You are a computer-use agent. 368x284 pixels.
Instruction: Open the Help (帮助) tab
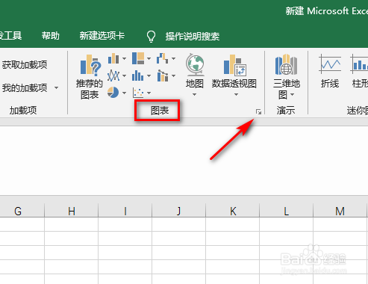(51, 36)
